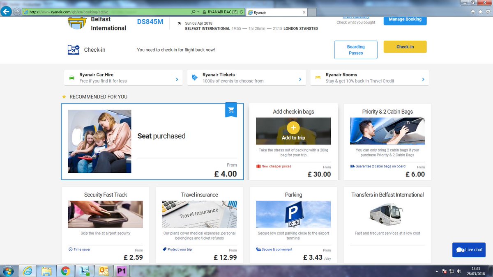Go back using the browser back arrow
Screen dimensions: 493x277
click(x=6, y=12)
